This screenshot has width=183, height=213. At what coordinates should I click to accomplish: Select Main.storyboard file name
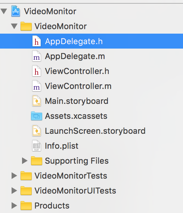coord(77,101)
